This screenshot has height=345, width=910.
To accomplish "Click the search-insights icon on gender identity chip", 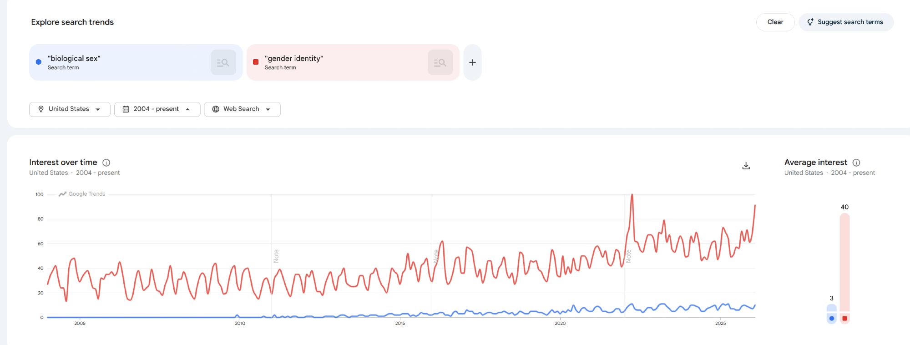I will (x=440, y=62).
